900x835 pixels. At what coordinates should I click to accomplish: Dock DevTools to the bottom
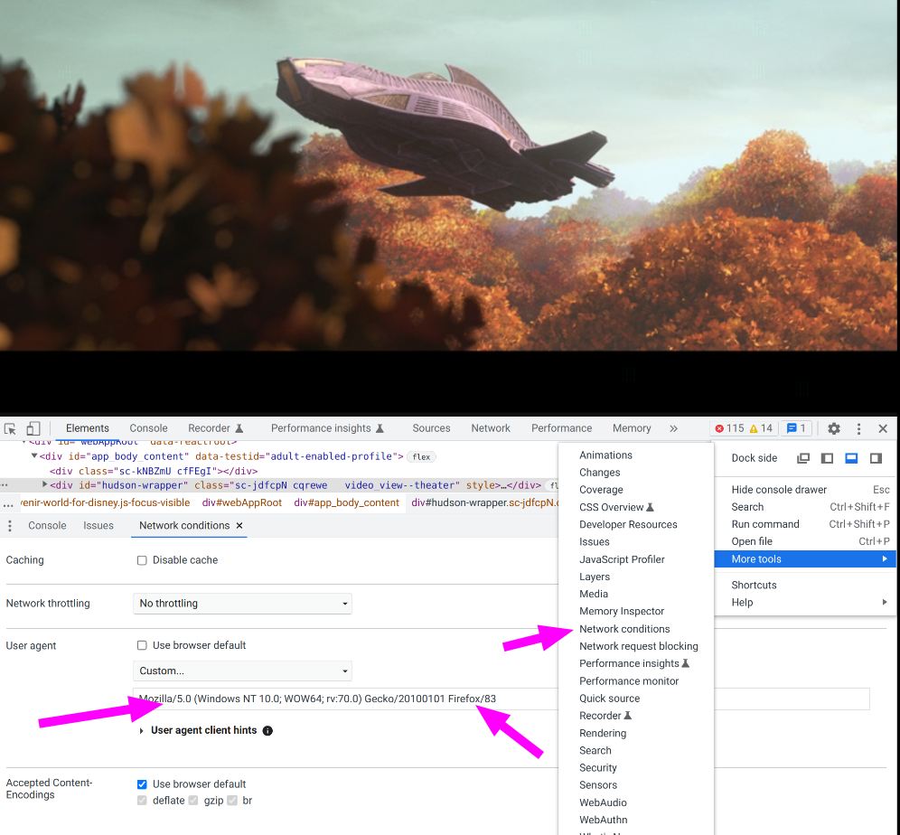pos(851,458)
